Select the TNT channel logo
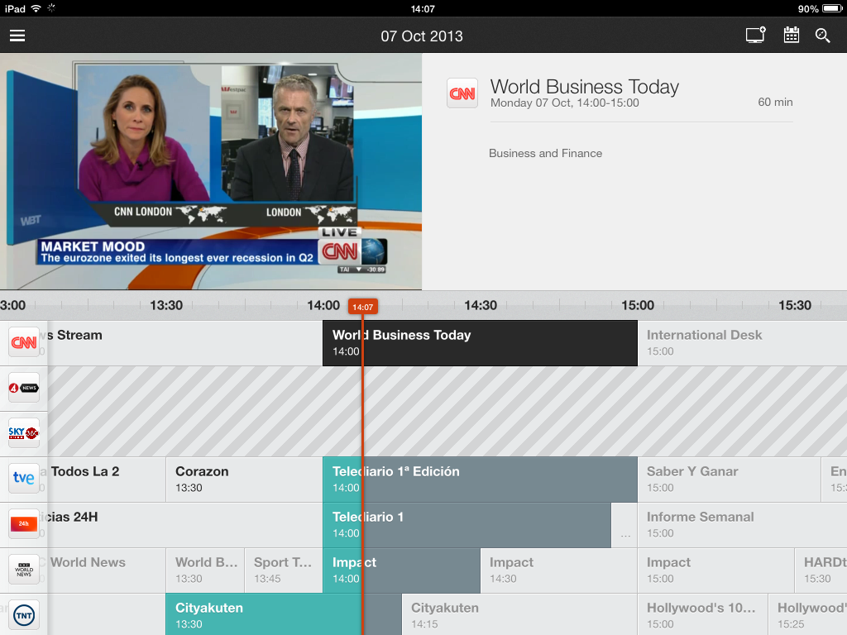 click(x=24, y=614)
